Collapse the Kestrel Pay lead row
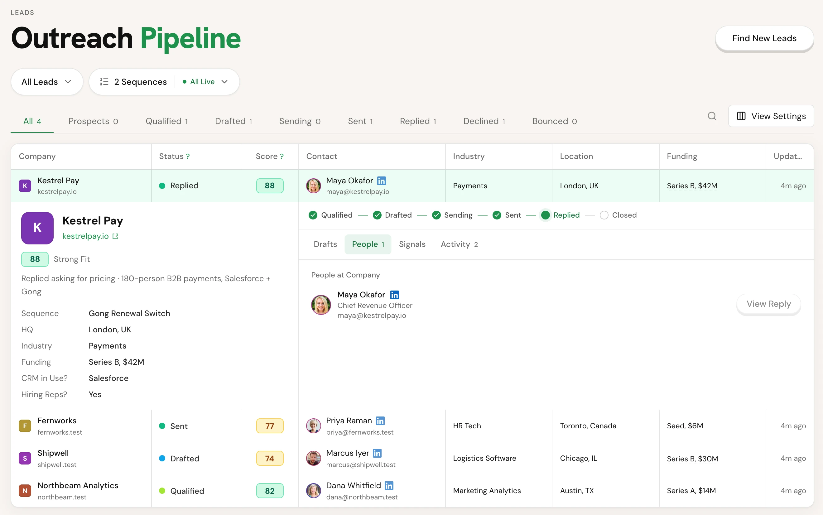The image size is (823, 515). point(412,186)
